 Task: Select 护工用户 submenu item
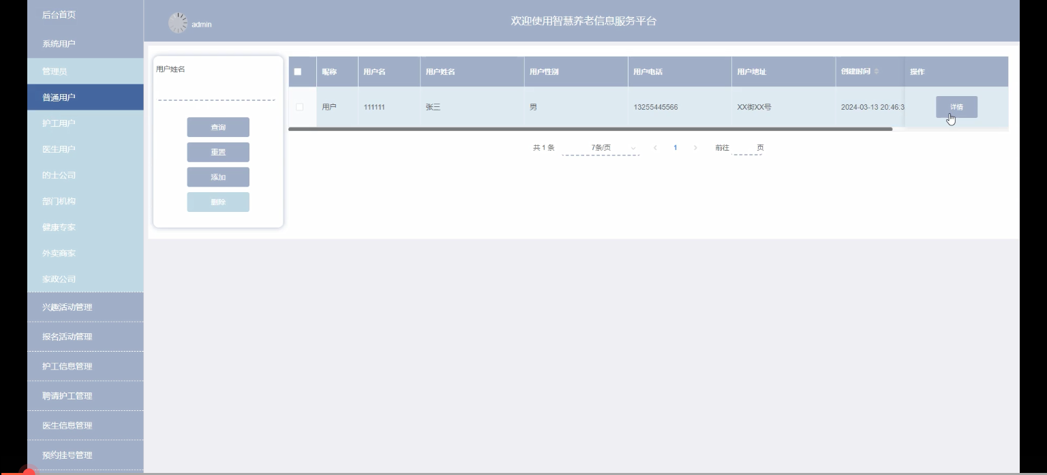[x=85, y=123]
